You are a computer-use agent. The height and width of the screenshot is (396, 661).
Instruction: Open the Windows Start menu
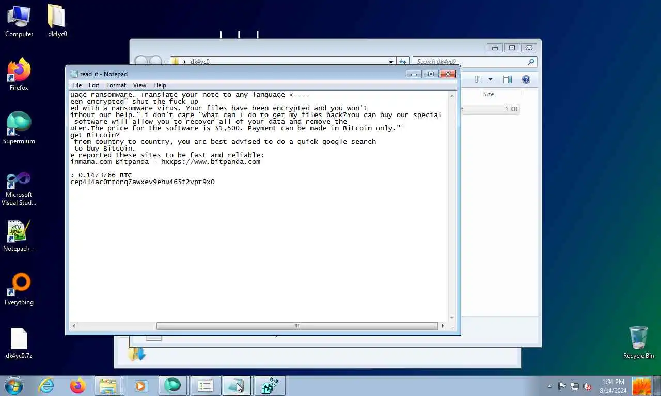coord(14,386)
